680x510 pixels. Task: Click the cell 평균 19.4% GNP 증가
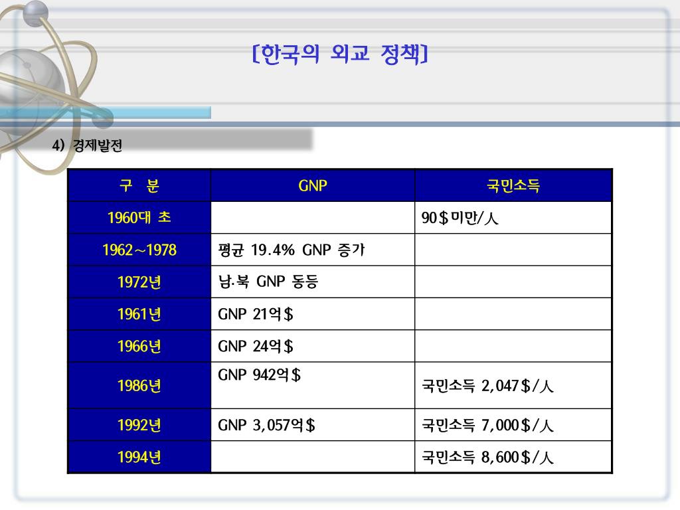[x=313, y=250]
